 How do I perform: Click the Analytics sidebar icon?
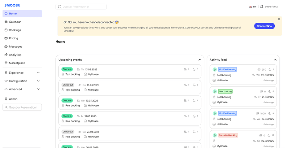(6, 55)
